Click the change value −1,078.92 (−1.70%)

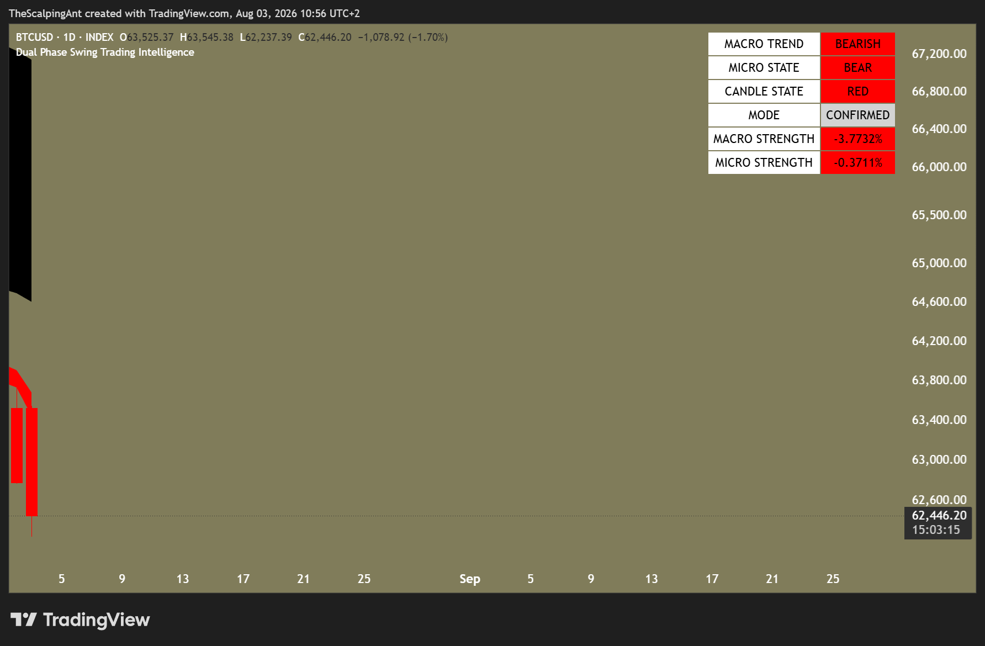pyautogui.click(x=403, y=37)
